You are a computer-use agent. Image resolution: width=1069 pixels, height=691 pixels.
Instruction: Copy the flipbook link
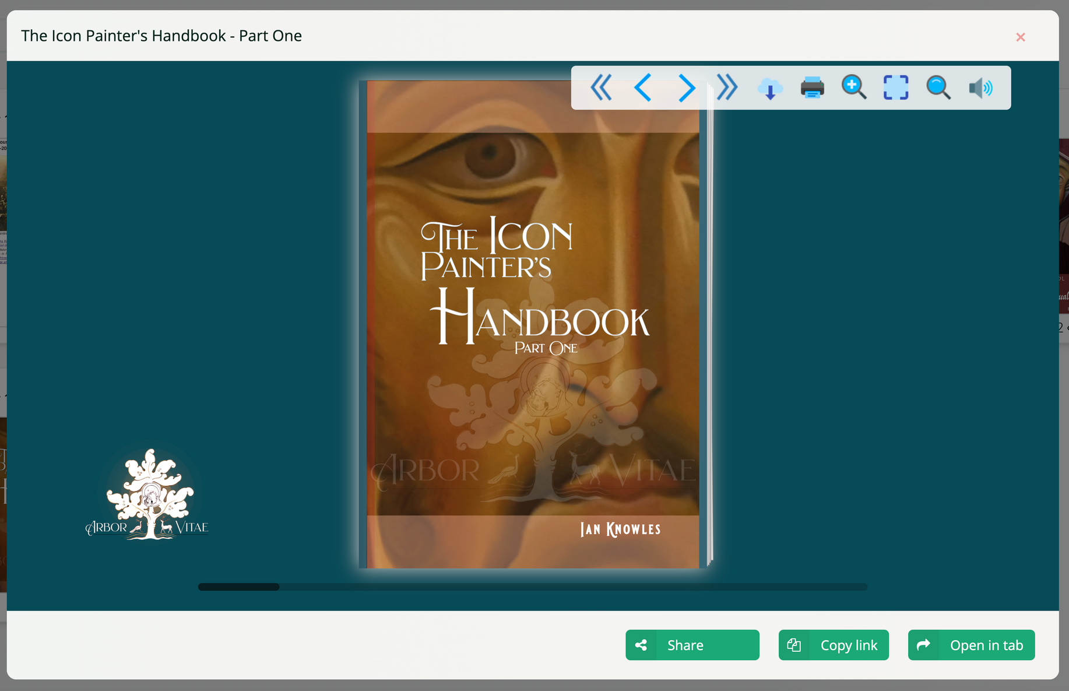point(834,645)
